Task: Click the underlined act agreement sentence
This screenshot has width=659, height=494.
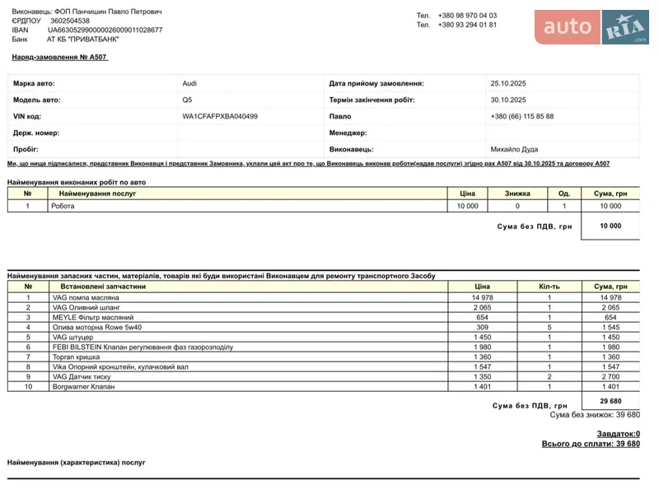Action: click(x=308, y=163)
